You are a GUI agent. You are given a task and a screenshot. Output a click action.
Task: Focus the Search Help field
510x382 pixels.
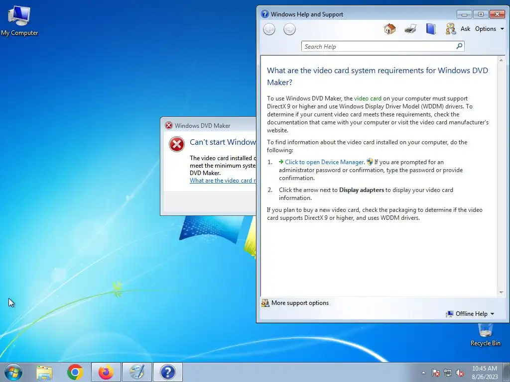point(379,46)
